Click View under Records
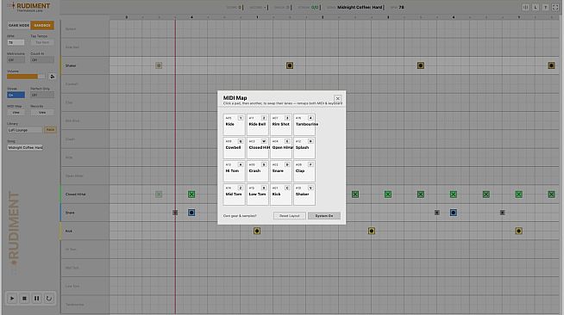Viewport: 564px width, 315px height. [42, 113]
